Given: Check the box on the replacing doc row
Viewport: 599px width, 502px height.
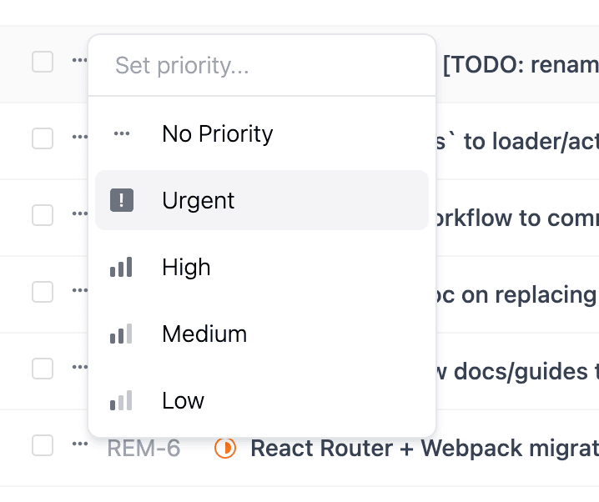Looking at the screenshot, I should coord(43,292).
